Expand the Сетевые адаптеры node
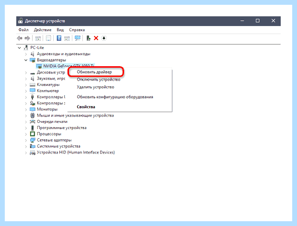This screenshot has width=297, height=226. point(26,141)
